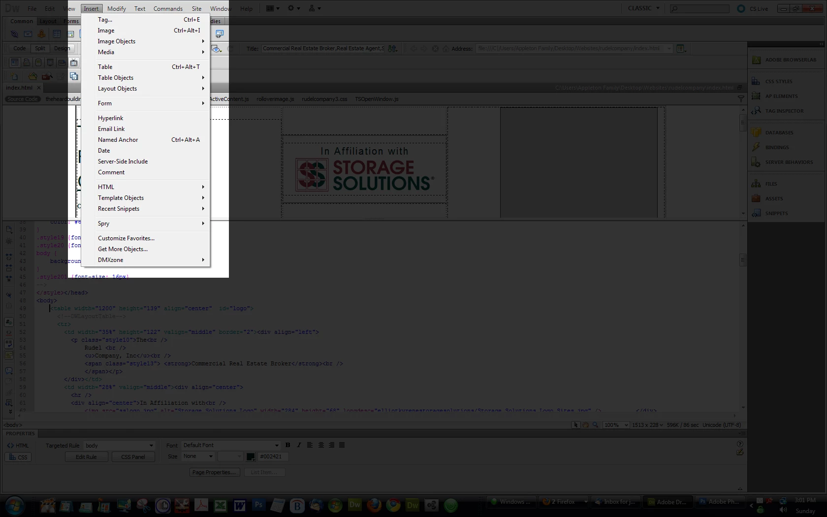Click the CS Live button

(753, 9)
